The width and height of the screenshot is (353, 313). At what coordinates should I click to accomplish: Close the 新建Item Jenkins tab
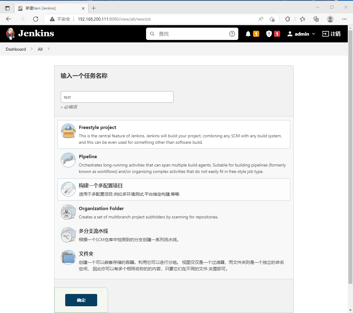[x=83, y=8]
